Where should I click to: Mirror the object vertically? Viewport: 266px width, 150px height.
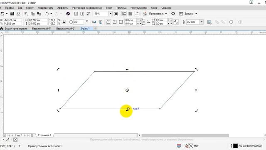point(101,22)
